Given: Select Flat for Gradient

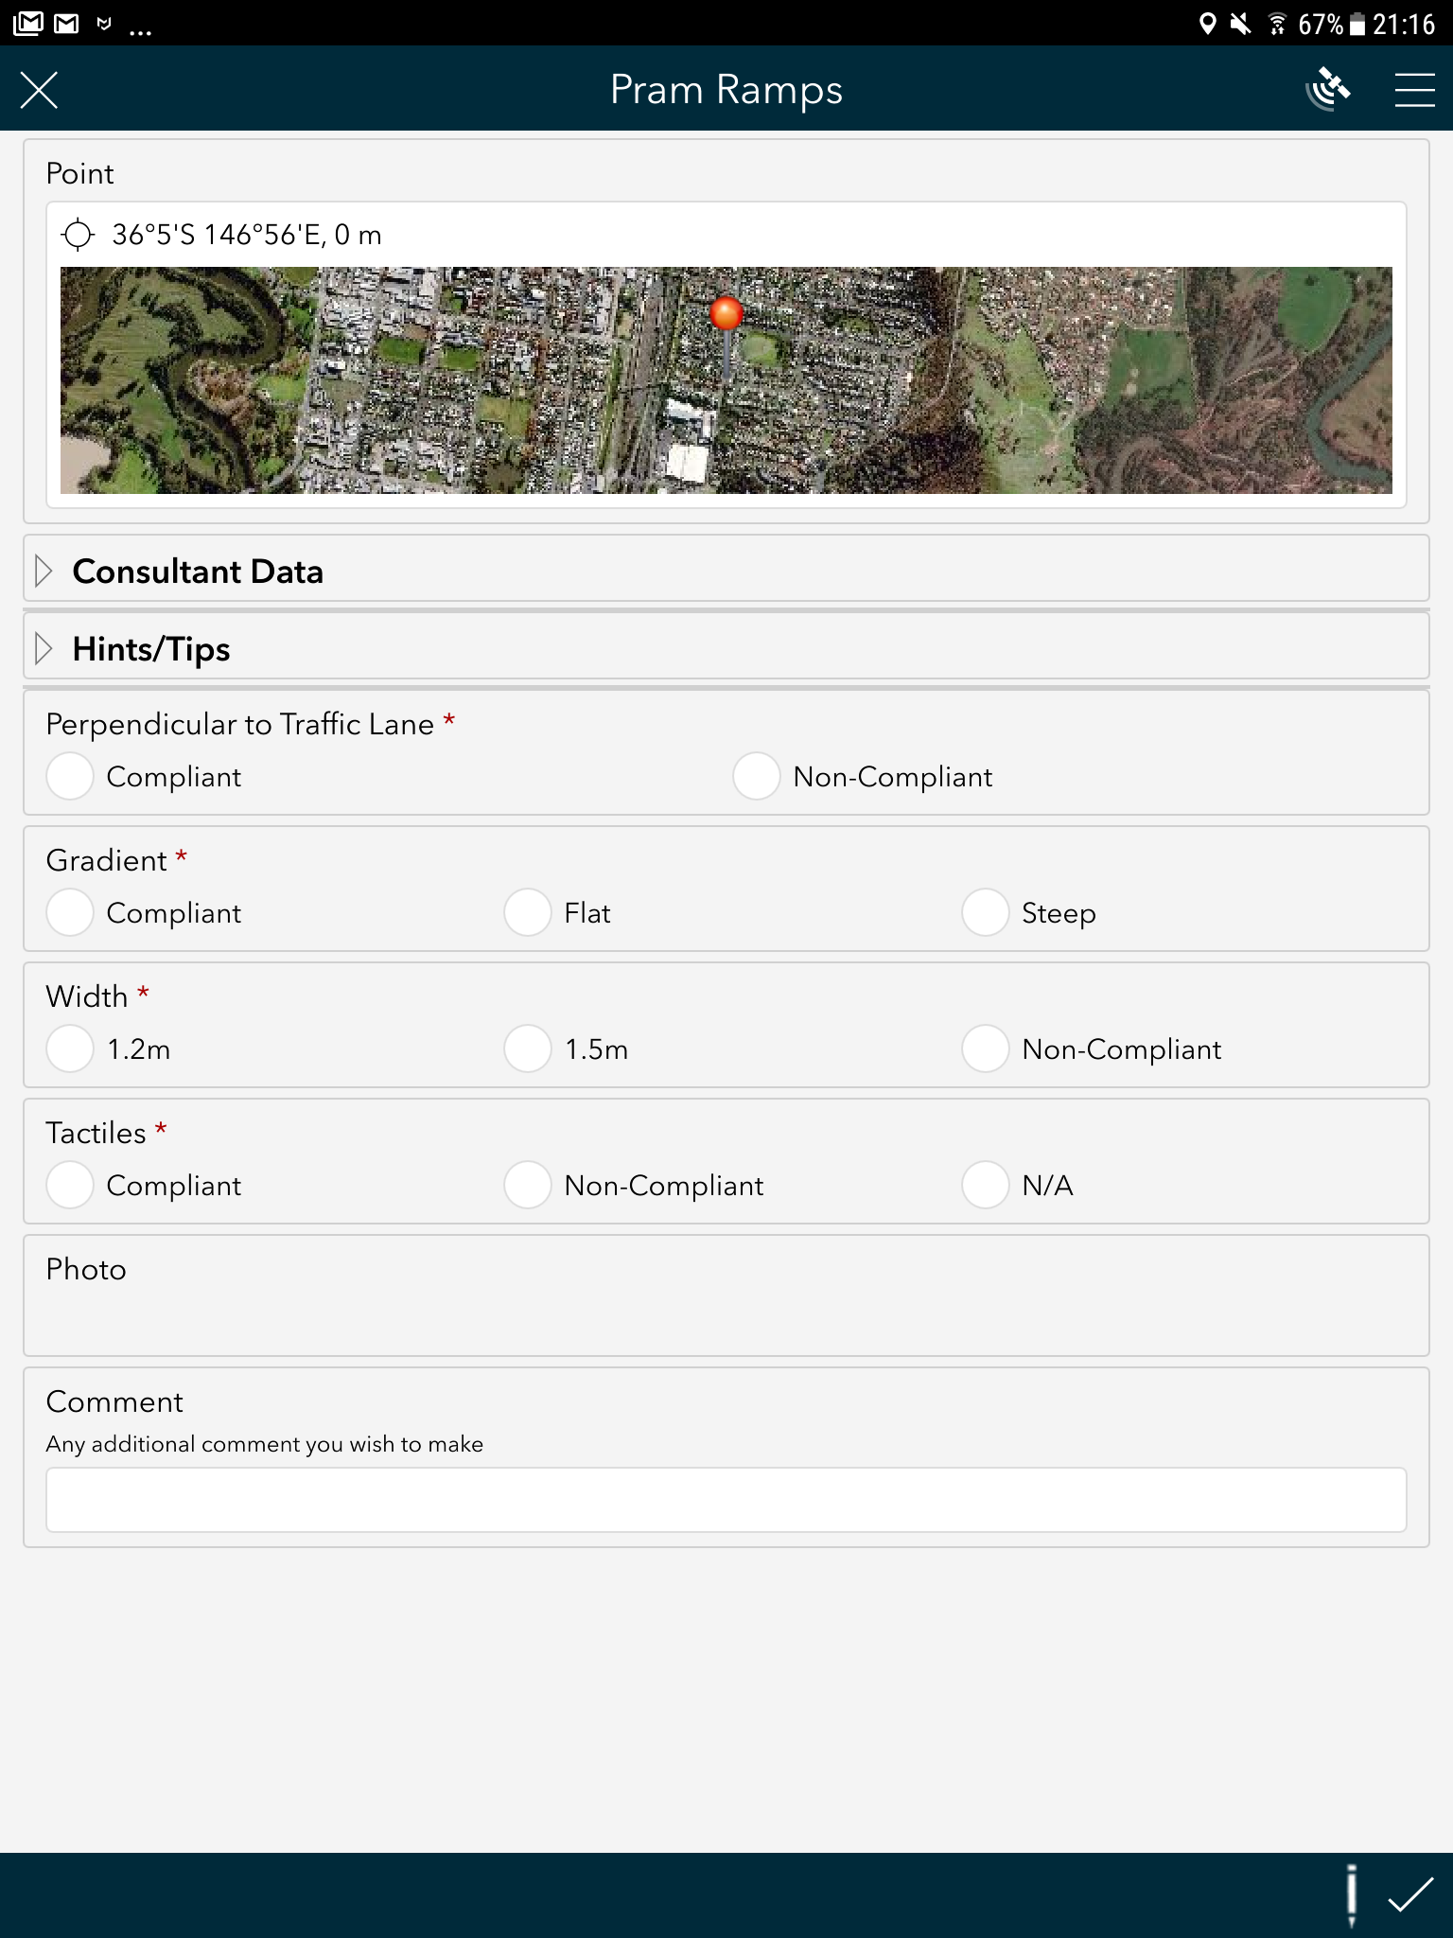Looking at the screenshot, I should tap(558, 913).
